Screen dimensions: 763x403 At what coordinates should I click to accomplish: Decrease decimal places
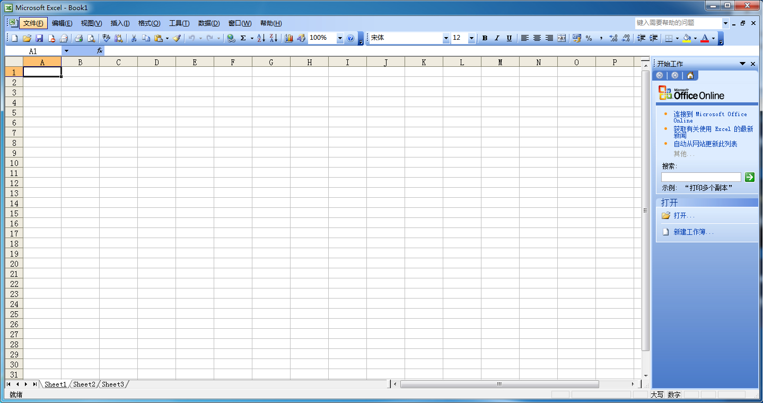coord(626,38)
